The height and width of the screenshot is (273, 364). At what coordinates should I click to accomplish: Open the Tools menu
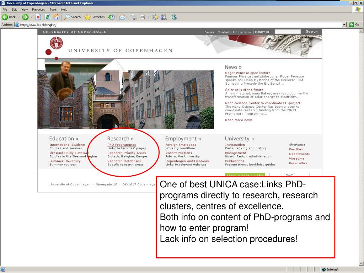tap(53, 10)
